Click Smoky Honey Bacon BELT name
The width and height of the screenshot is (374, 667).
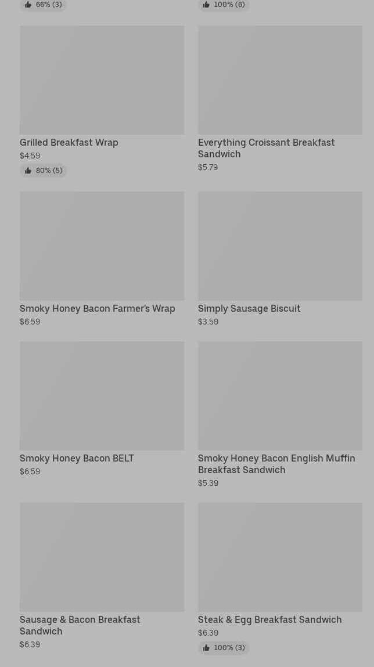point(77,459)
